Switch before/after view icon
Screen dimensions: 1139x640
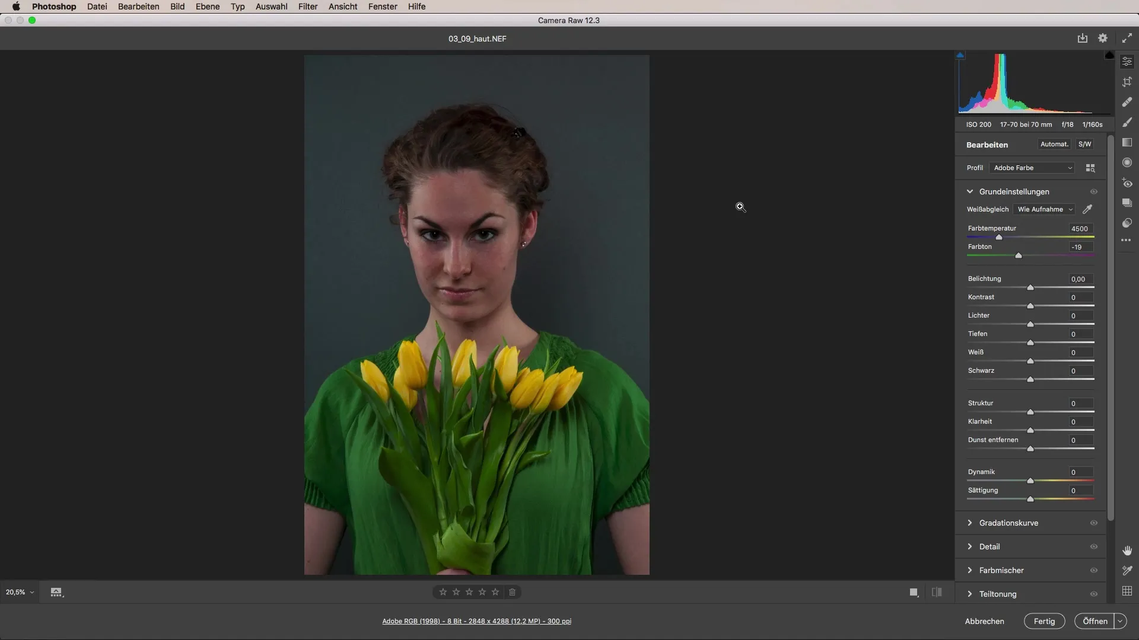(x=937, y=592)
